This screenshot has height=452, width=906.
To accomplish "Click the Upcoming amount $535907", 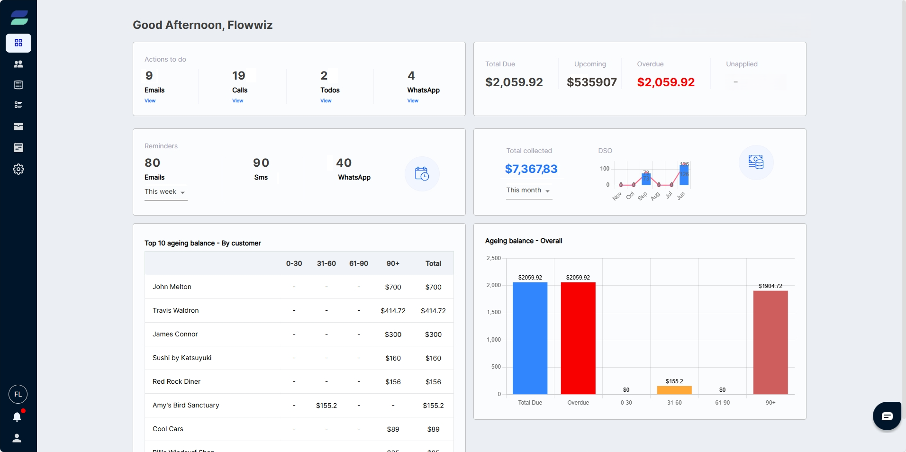I will pos(592,82).
